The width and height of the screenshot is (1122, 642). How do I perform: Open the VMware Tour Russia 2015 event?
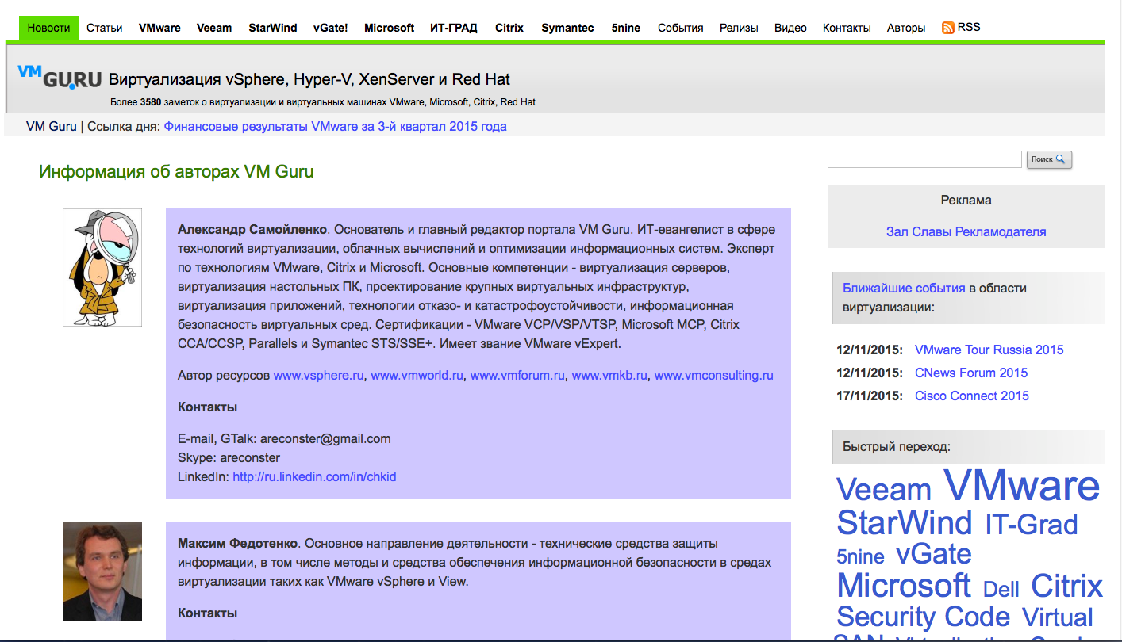click(x=989, y=350)
